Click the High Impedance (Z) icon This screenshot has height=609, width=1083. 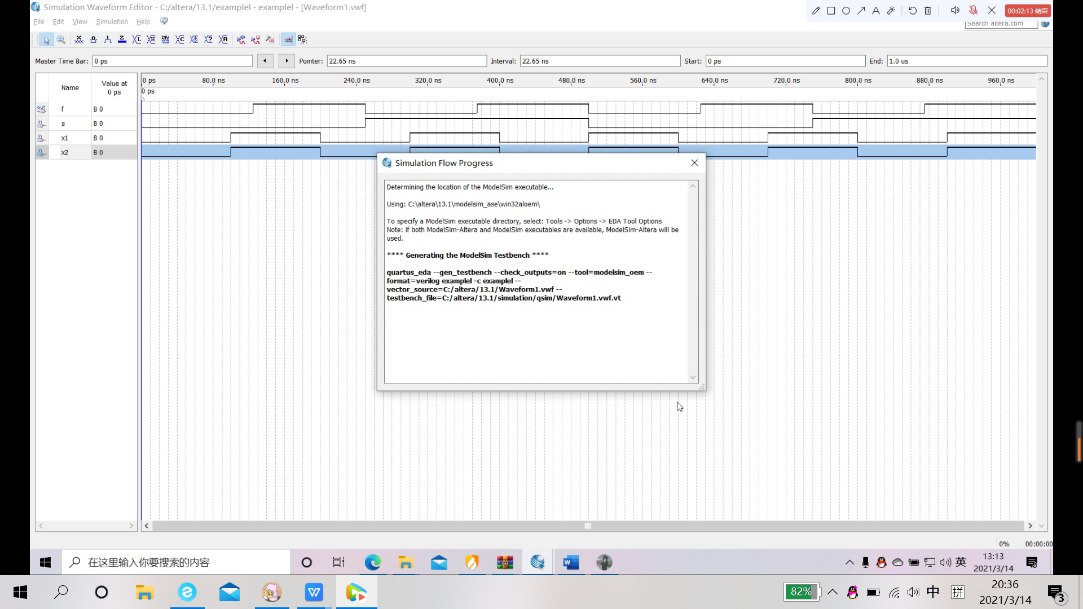[x=122, y=39]
